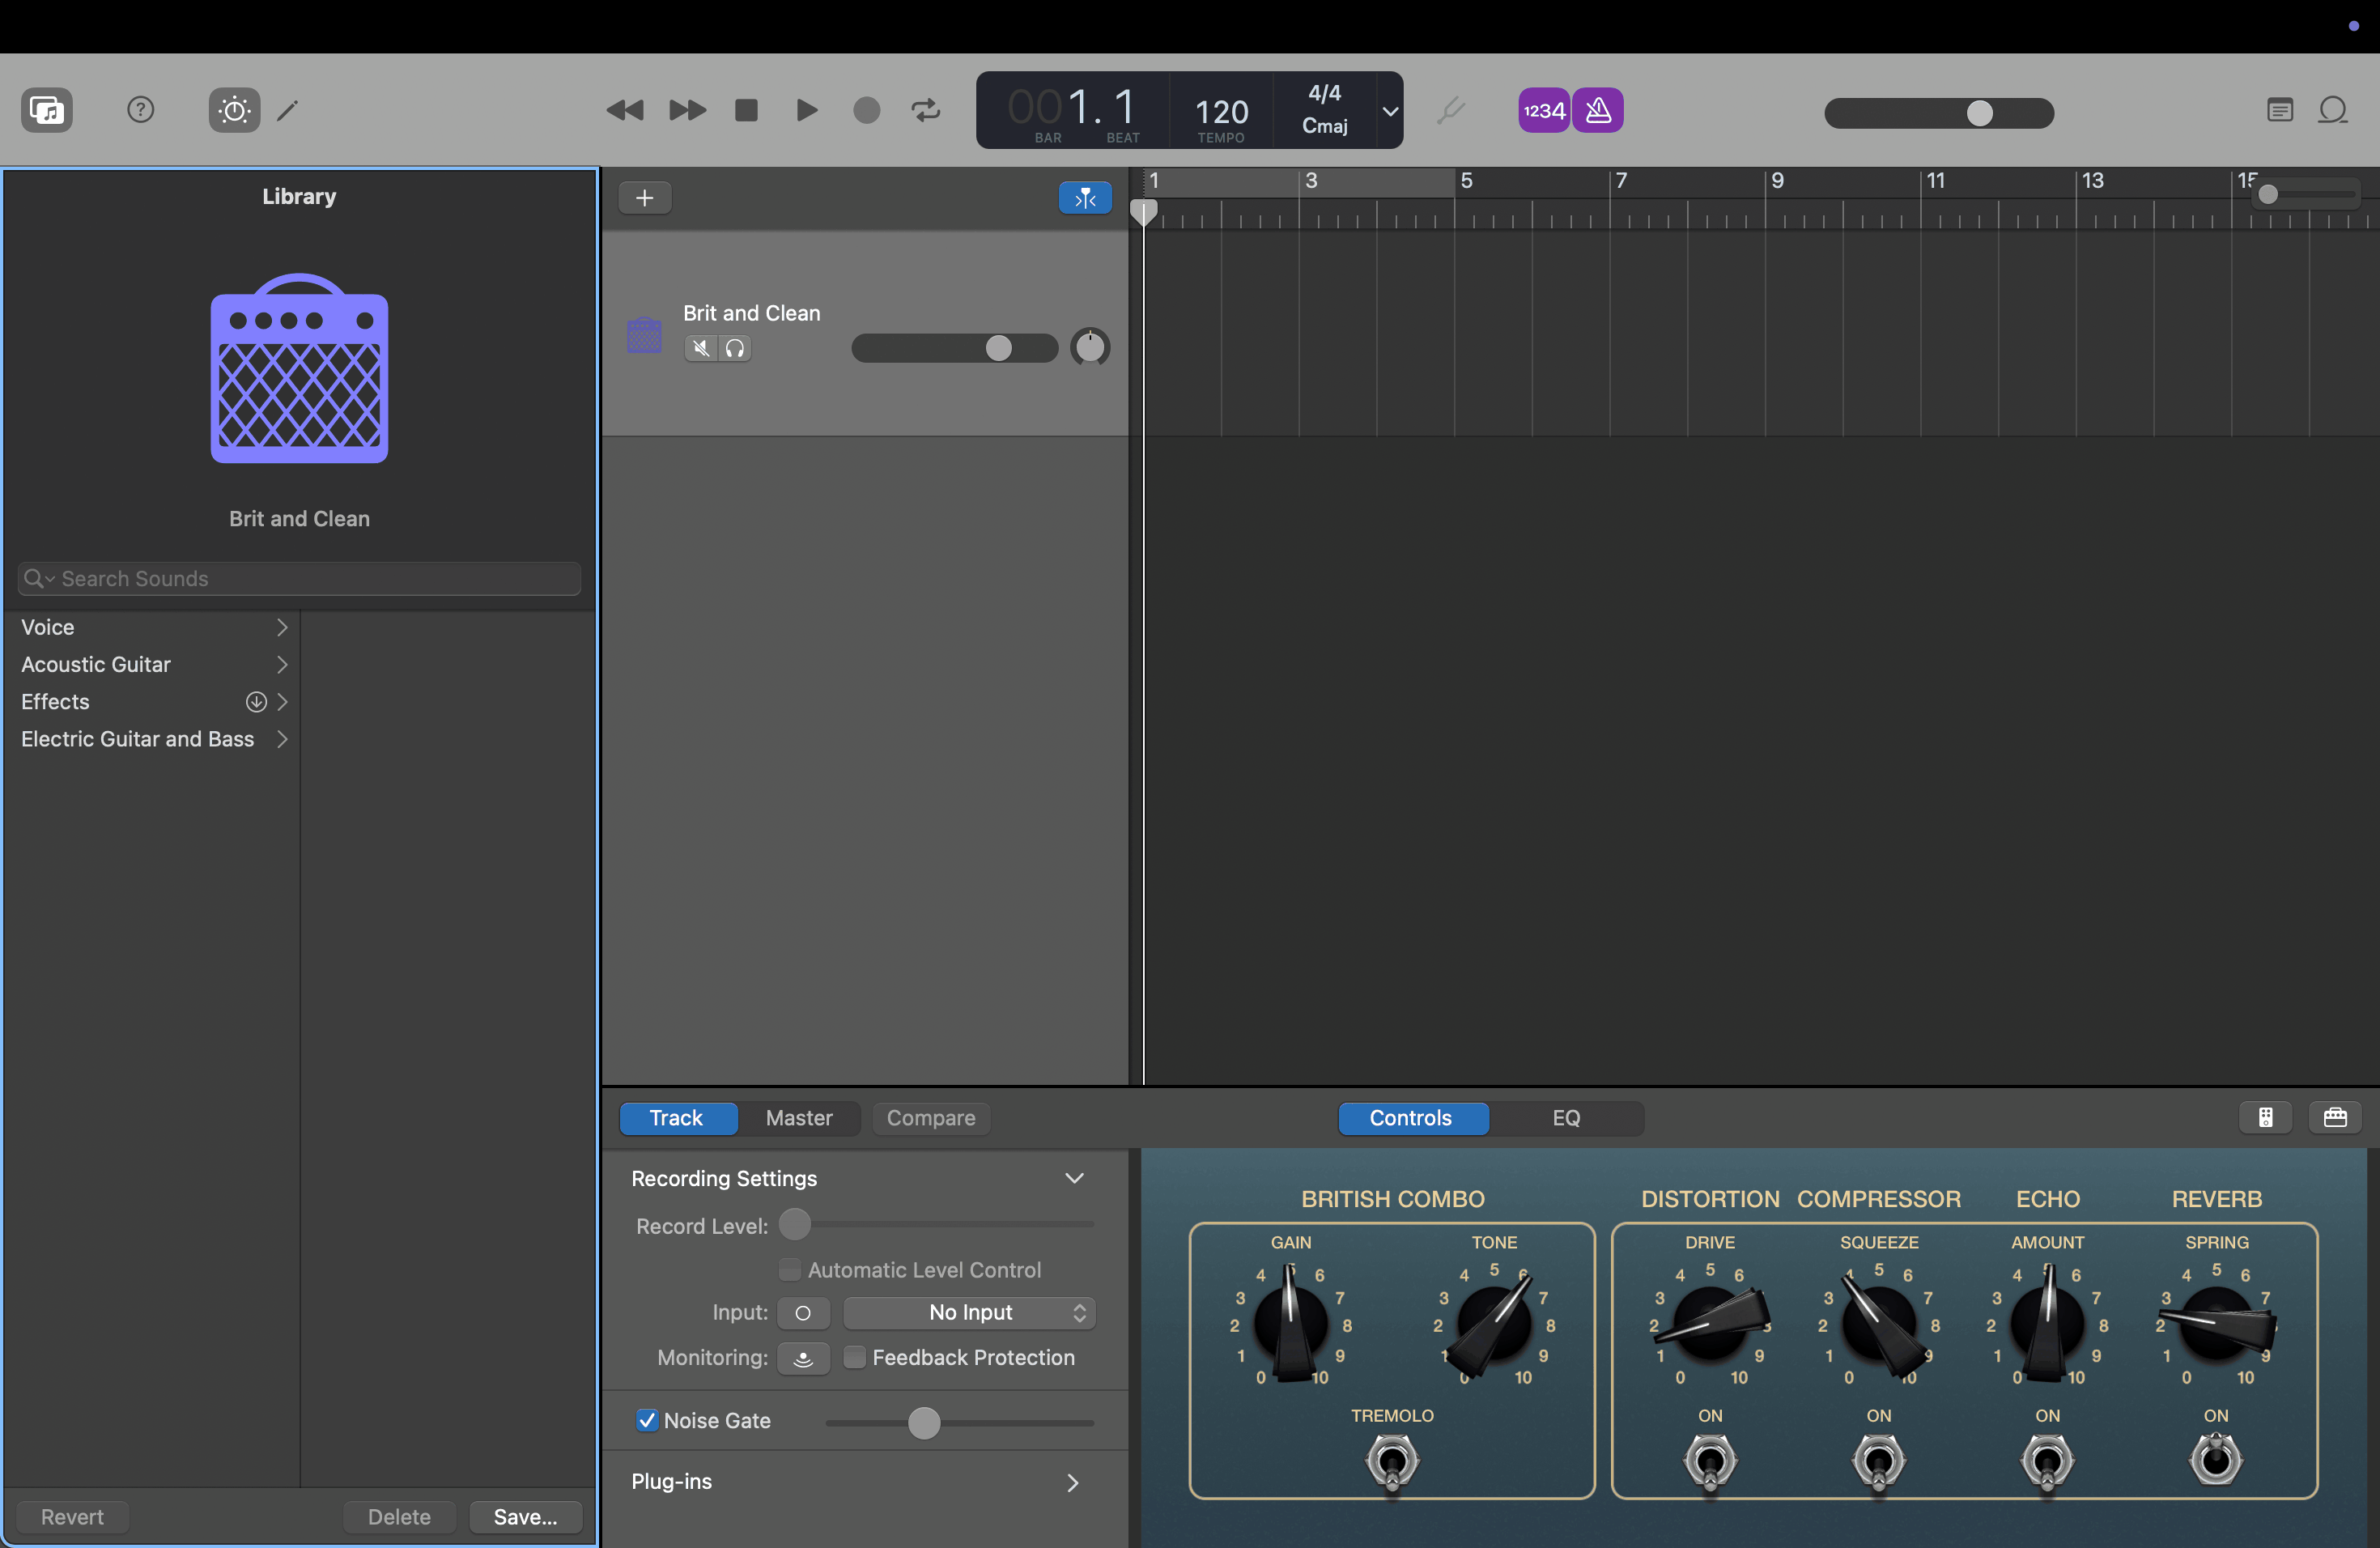The image size is (2380, 1548).
Task: Enable the 1234 count-in
Action: (1543, 110)
